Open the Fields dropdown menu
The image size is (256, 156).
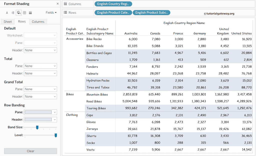51,12
